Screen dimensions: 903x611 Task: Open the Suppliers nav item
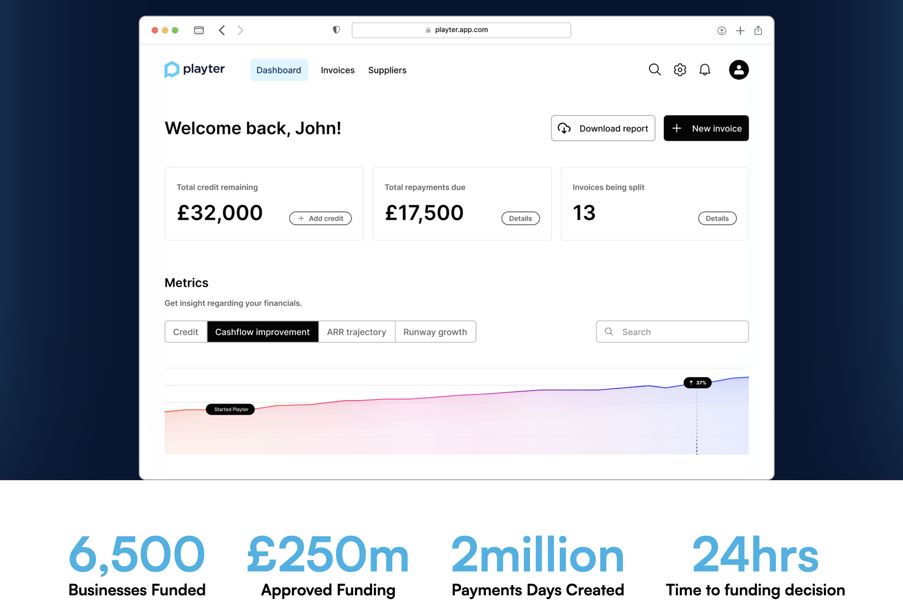(387, 70)
